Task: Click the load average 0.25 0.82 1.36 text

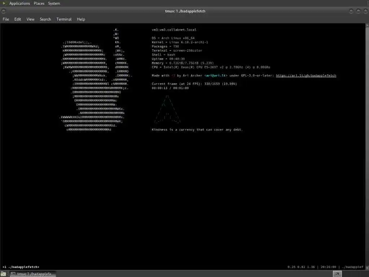Action: 301,267
